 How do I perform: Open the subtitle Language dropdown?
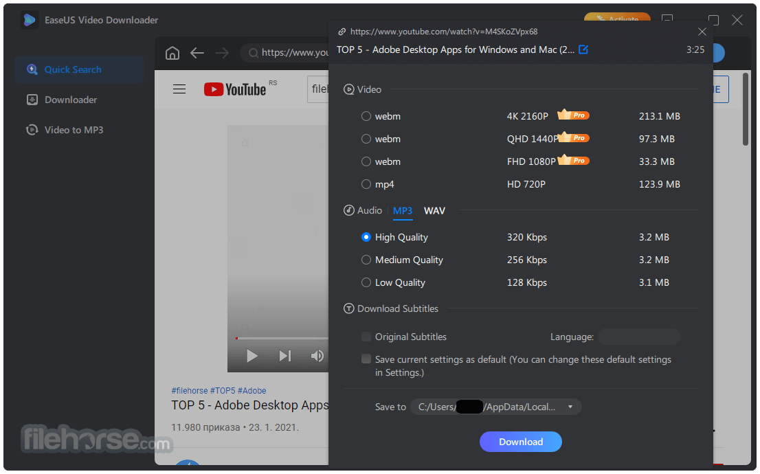pyautogui.click(x=639, y=337)
